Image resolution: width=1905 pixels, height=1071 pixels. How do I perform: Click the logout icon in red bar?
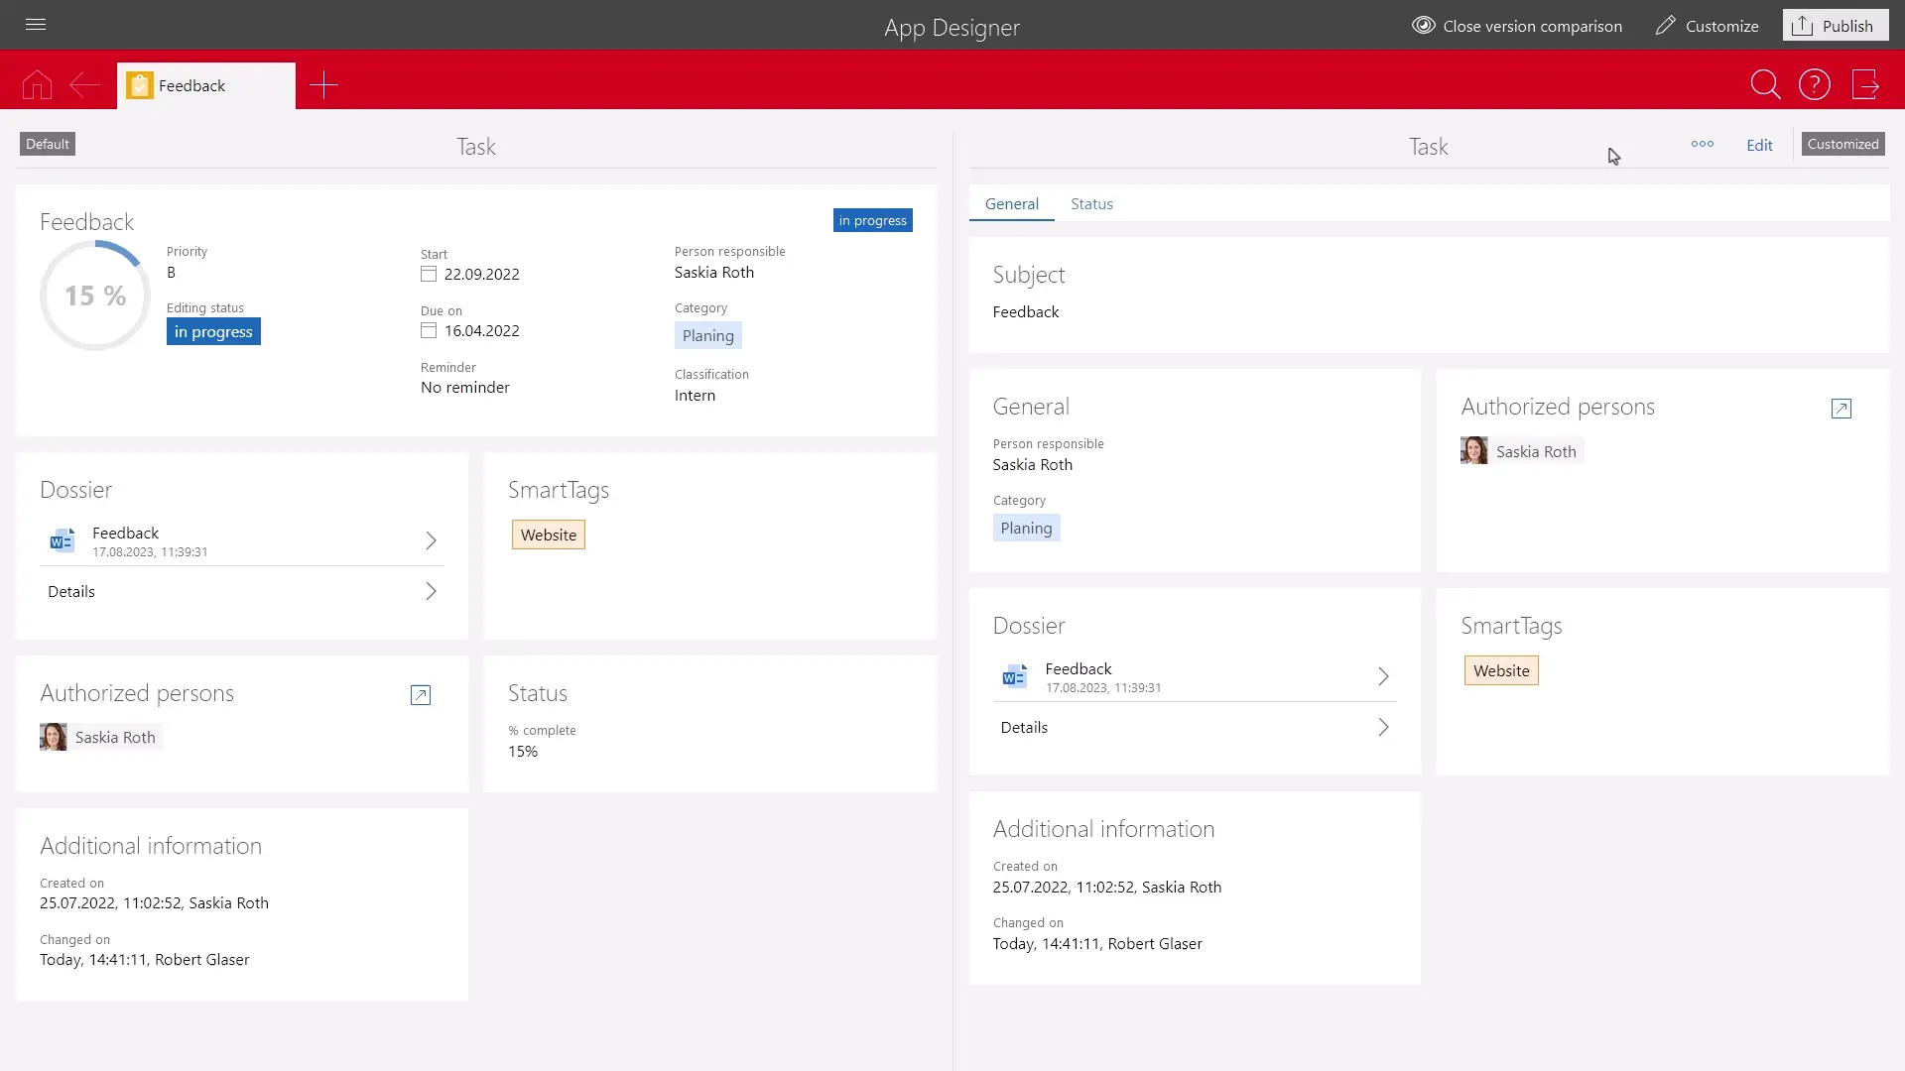point(1865,85)
